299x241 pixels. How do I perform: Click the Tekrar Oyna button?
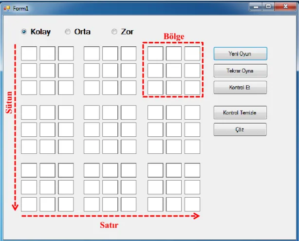240,71
